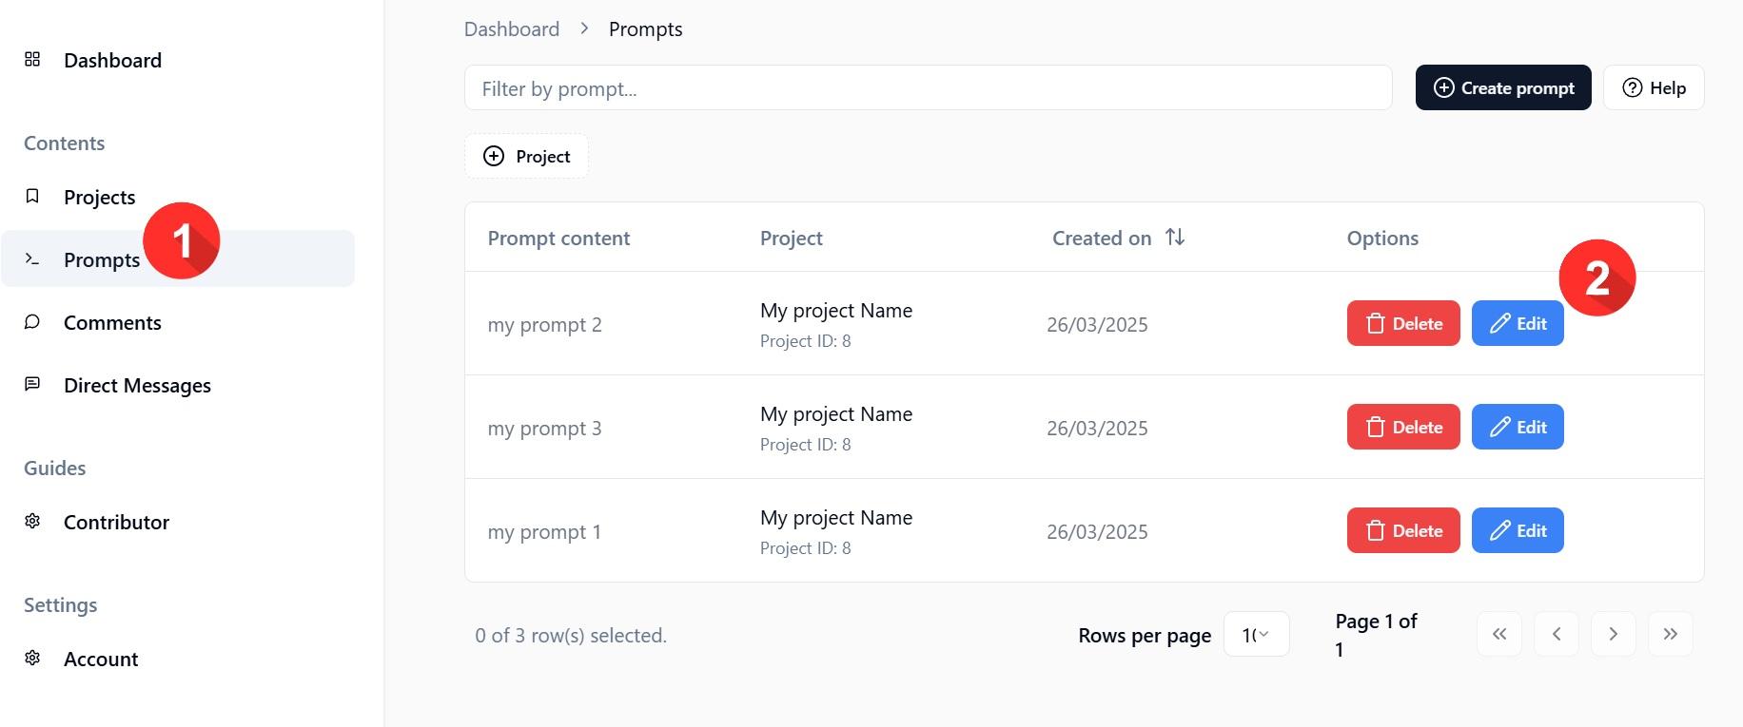
Task: Click the Create prompt button
Action: coord(1503,87)
